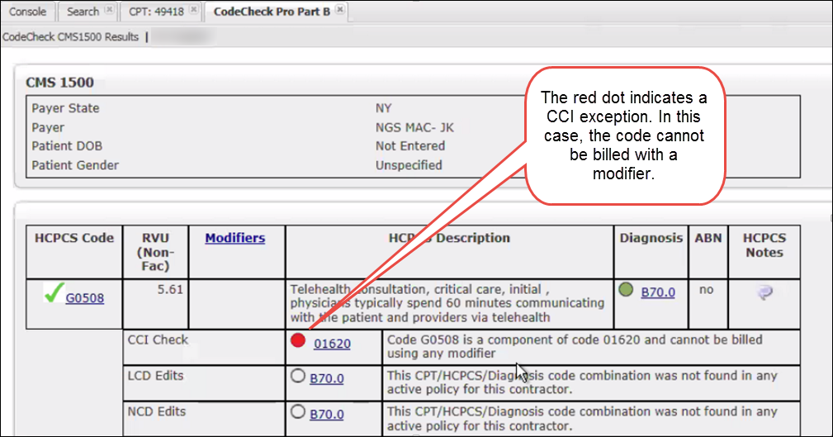833x437 pixels.
Task: Click the red CCI exception dot
Action: point(299,341)
